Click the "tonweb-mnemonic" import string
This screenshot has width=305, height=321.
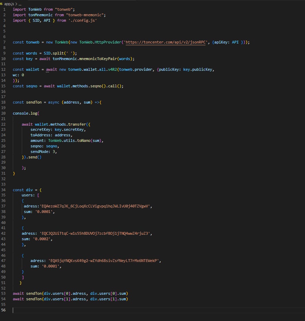[x=86, y=15]
